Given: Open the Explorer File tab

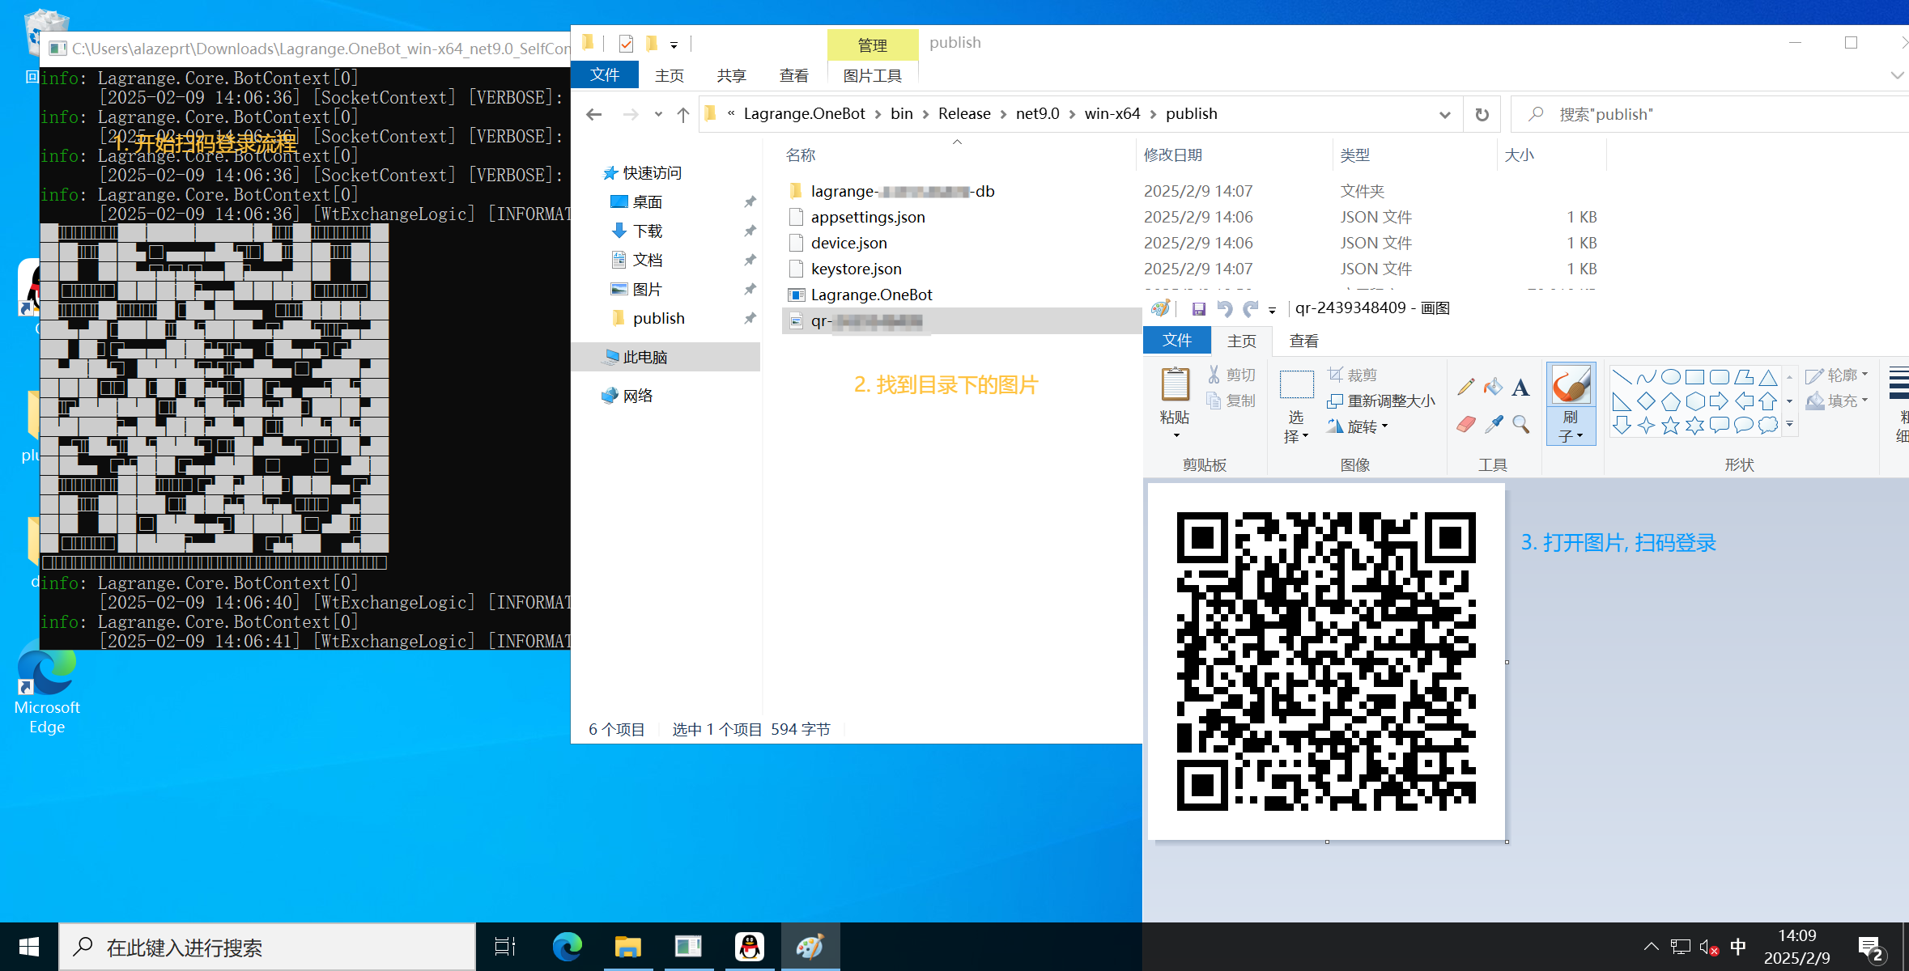Looking at the screenshot, I should coord(605,75).
